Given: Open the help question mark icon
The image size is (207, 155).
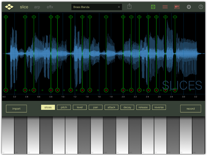Looking at the screenshot, I should [201, 7].
